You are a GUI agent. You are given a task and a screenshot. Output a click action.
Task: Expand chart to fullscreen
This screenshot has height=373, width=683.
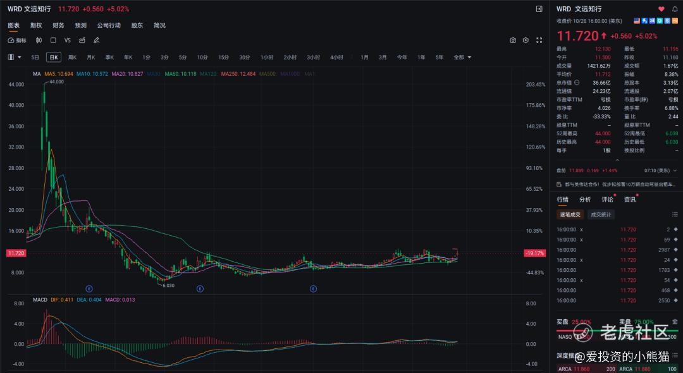click(539, 40)
